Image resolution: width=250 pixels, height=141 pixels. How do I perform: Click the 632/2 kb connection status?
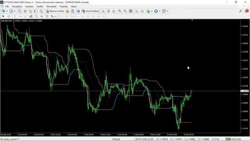[234, 139]
